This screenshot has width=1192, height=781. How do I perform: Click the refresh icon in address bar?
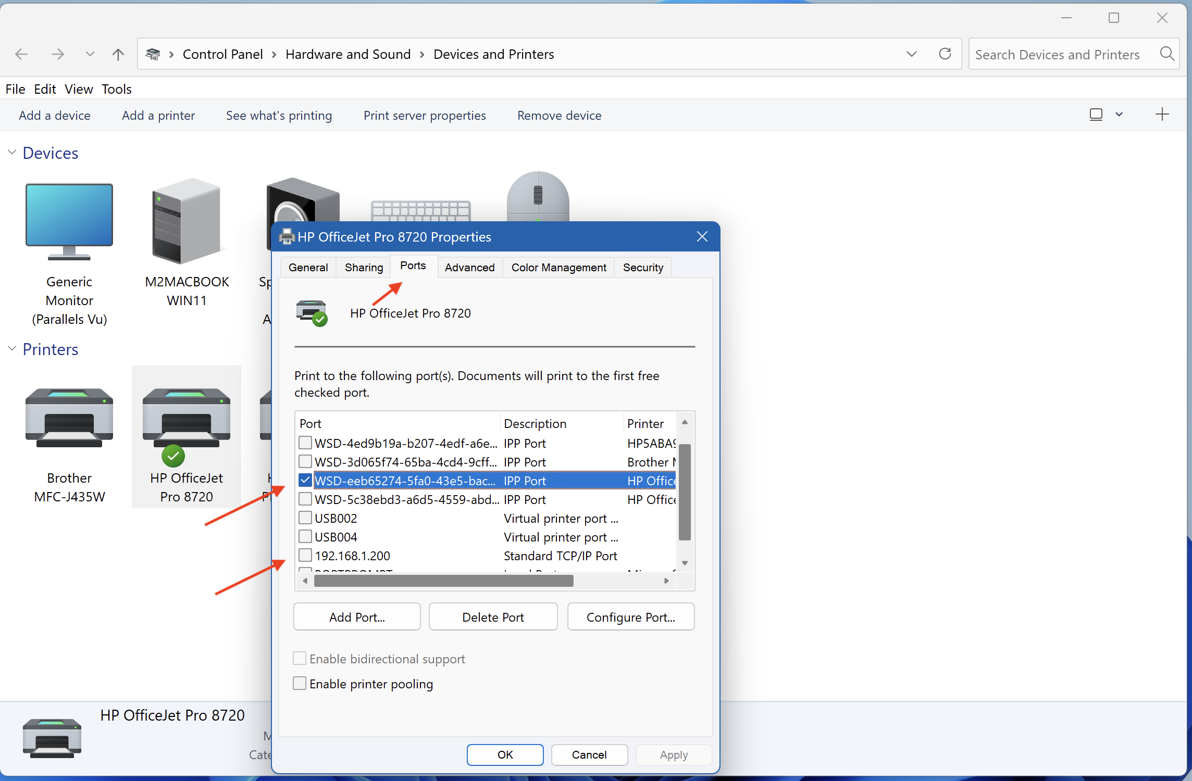pos(945,54)
